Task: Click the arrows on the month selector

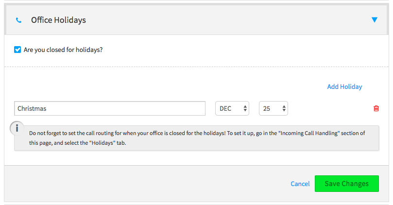Action: [245, 108]
